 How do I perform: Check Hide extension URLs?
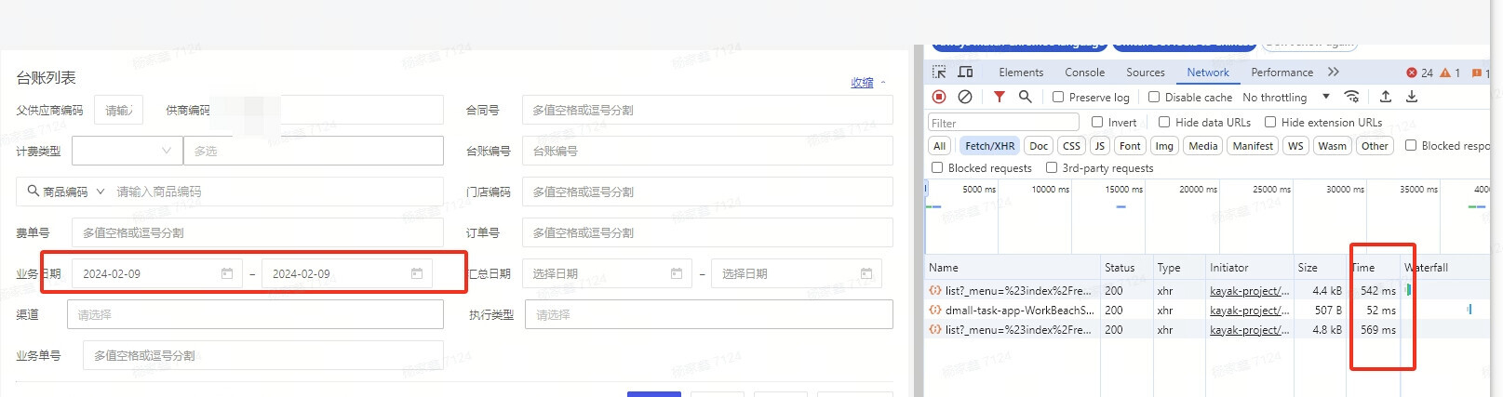click(1270, 122)
